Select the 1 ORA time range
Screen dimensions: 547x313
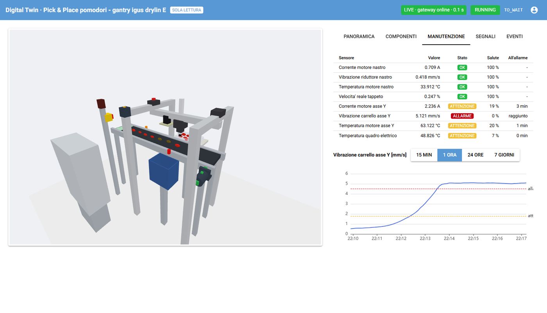pos(450,155)
